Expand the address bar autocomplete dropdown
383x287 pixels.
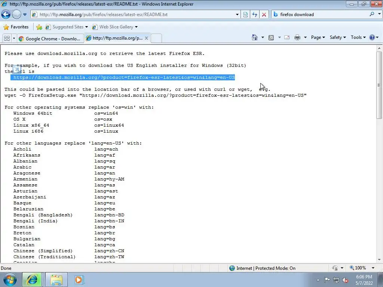tap(237, 15)
